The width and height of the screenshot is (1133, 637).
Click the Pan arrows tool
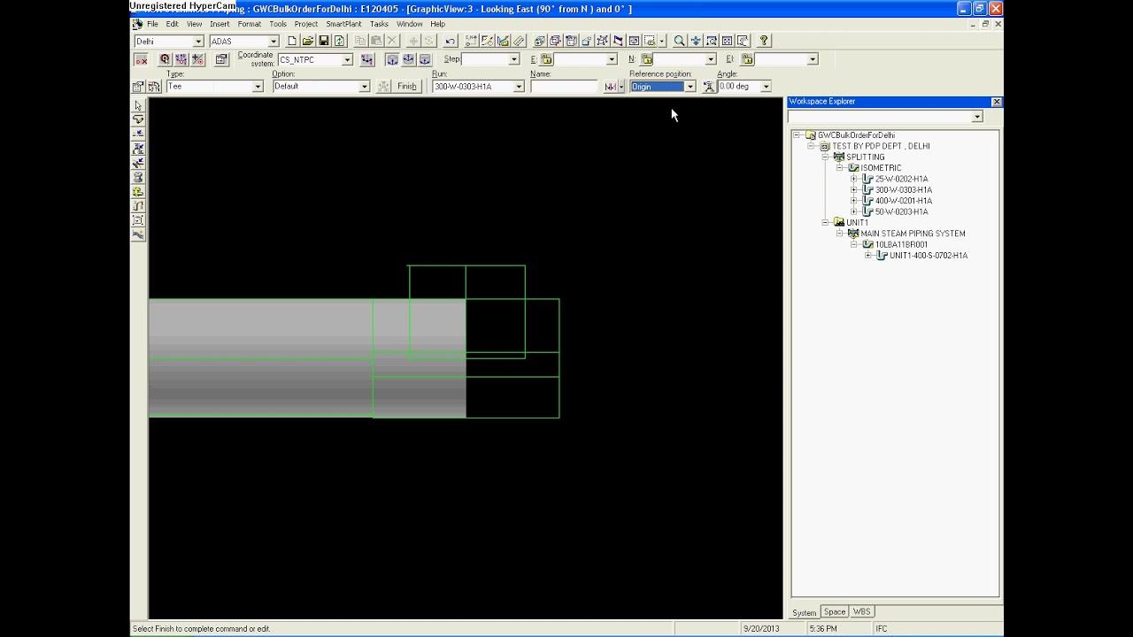coord(696,41)
